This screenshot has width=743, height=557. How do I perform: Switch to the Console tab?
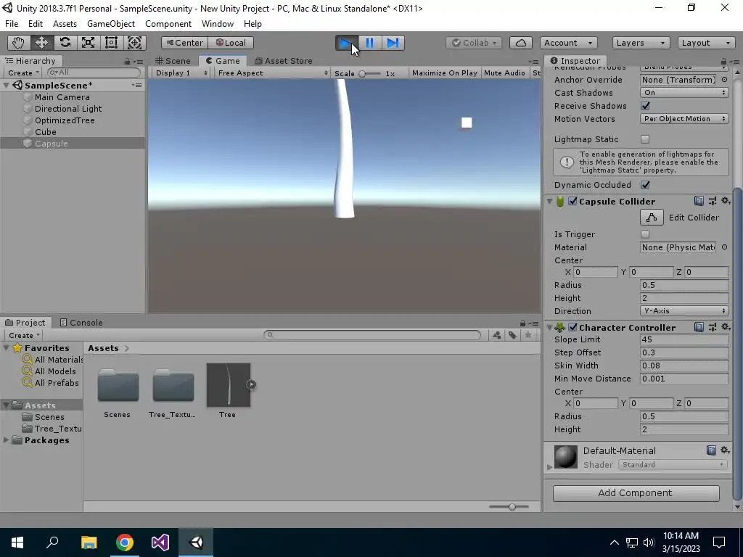click(x=81, y=323)
